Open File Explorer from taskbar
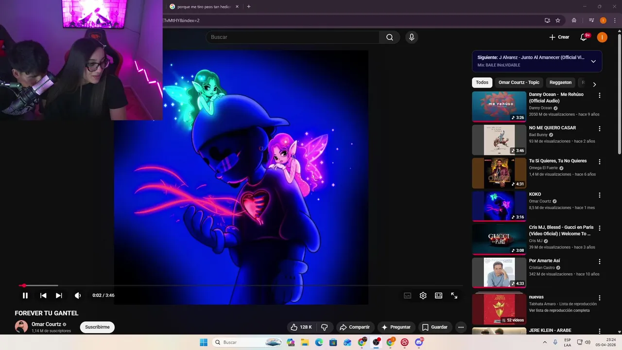The image size is (622, 350). pyautogui.click(x=305, y=342)
